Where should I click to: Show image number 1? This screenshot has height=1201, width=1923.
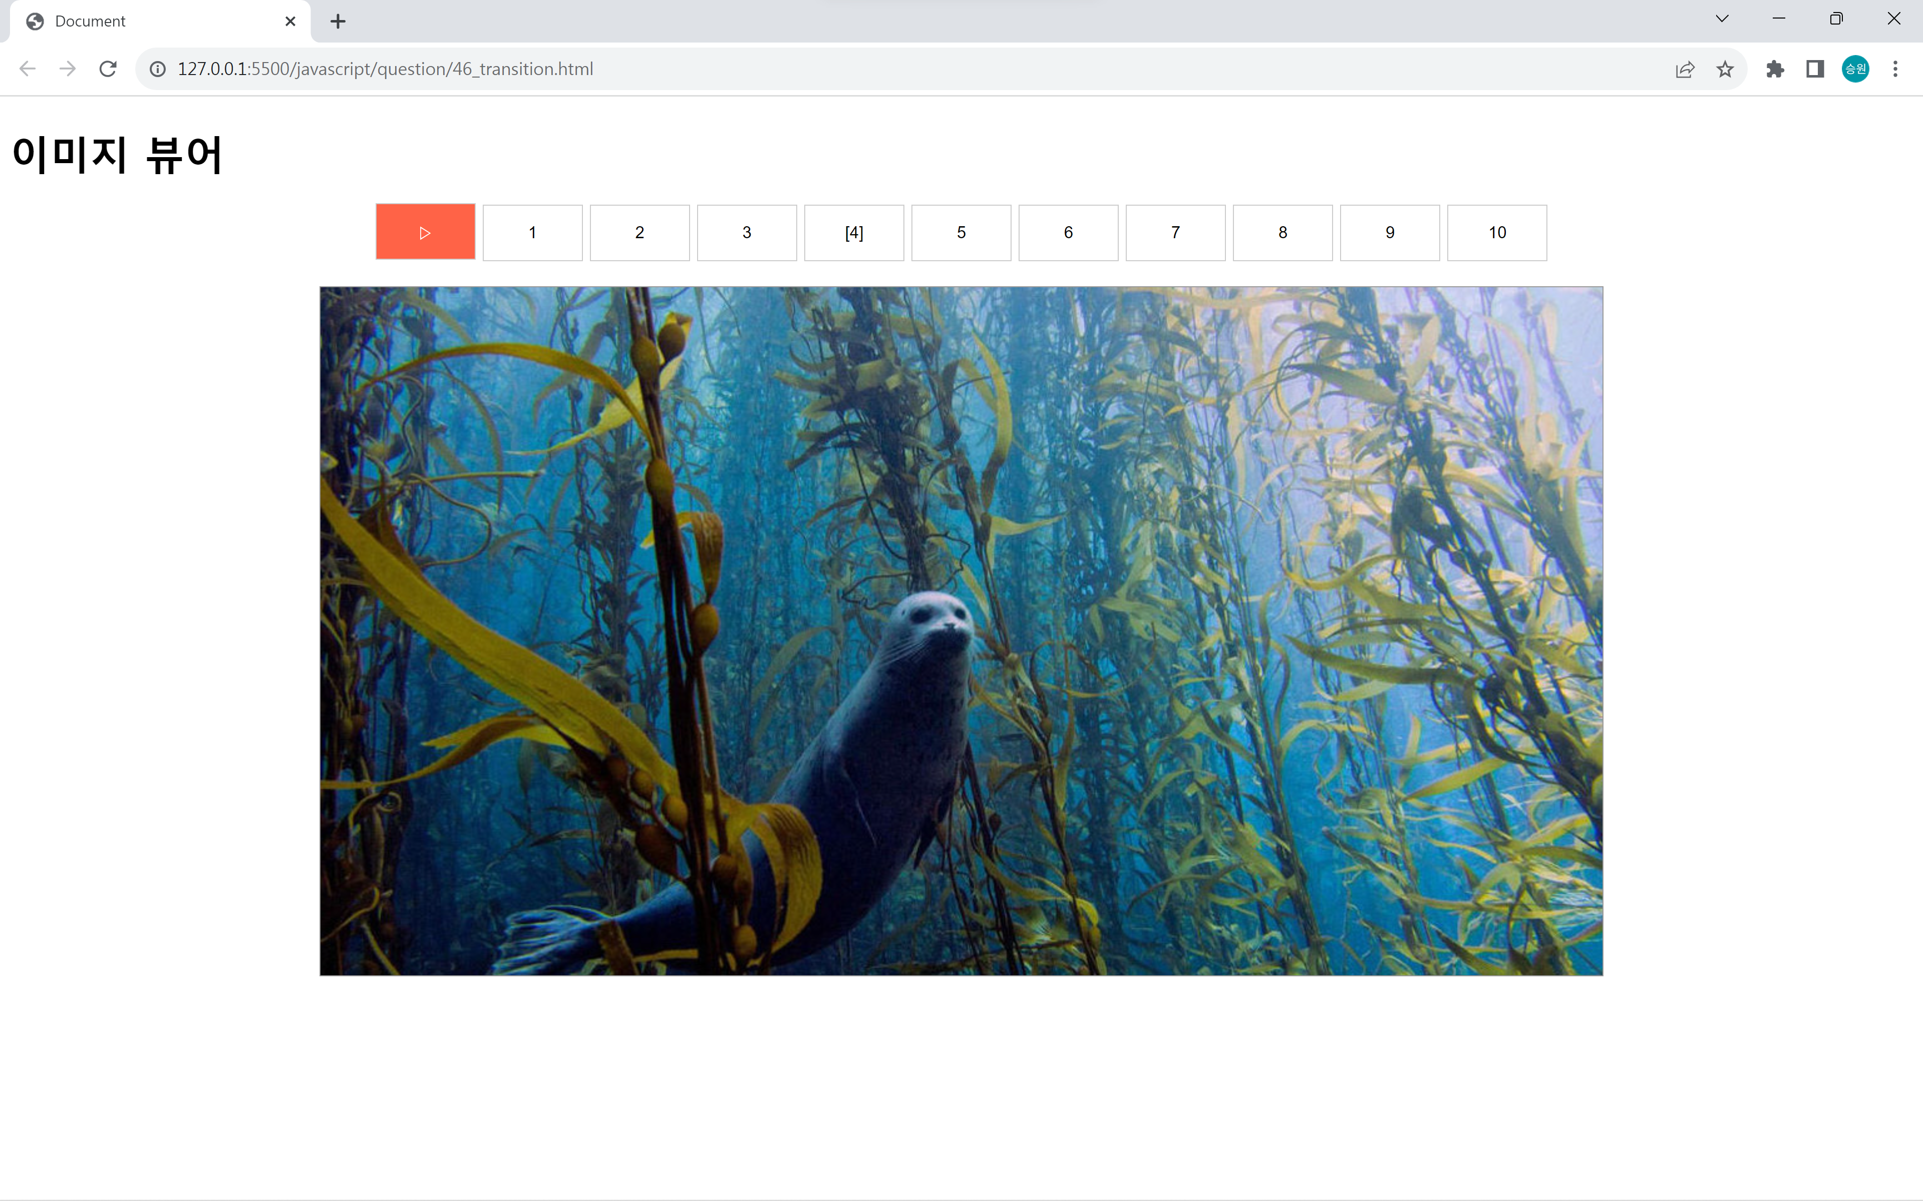[x=532, y=233]
